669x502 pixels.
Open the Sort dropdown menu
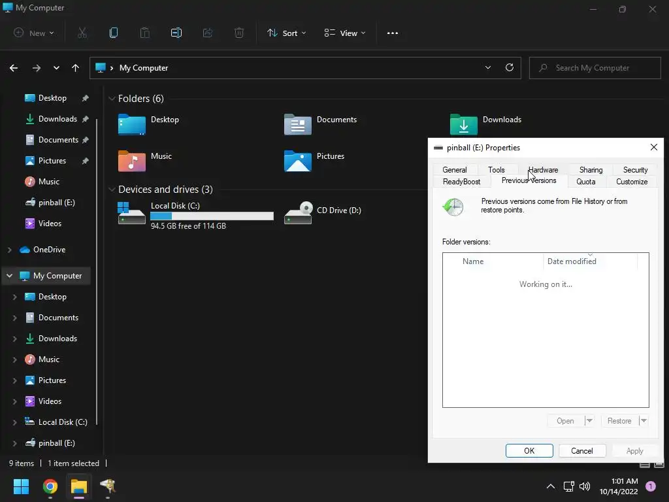(x=286, y=33)
